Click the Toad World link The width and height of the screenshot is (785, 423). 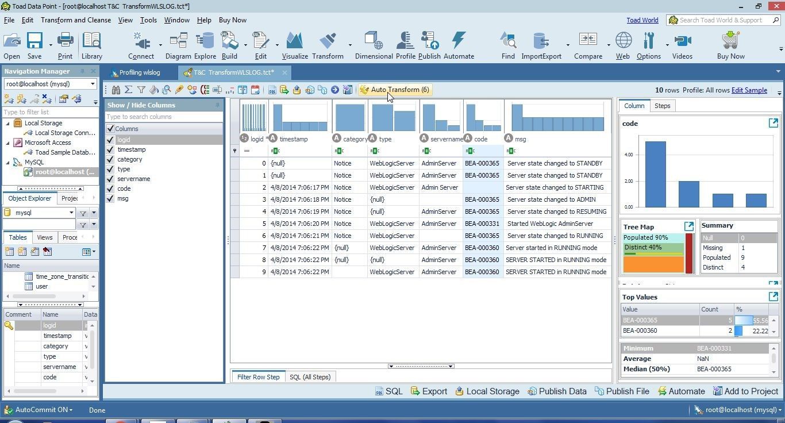(642, 20)
